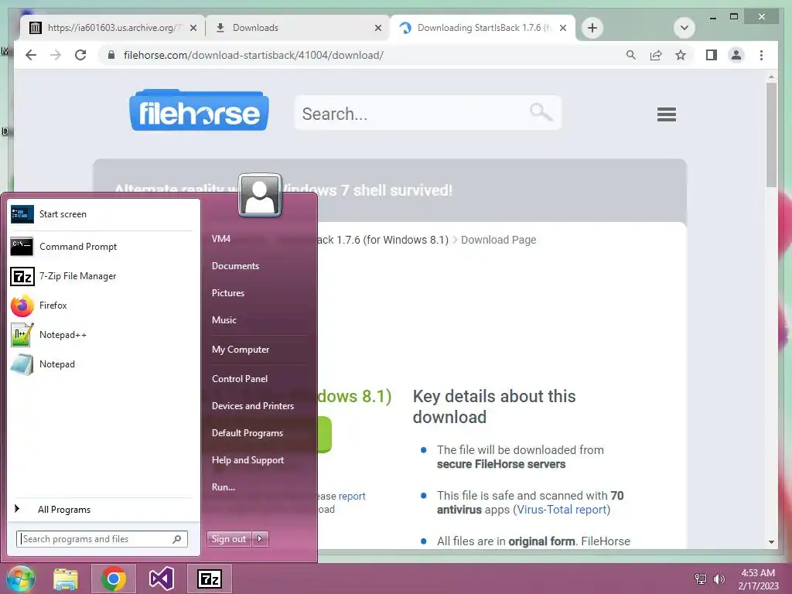Click the network tray icon
Viewport: 792px width, 594px height.
pos(701,579)
